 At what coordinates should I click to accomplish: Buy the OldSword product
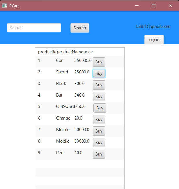point(100,108)
